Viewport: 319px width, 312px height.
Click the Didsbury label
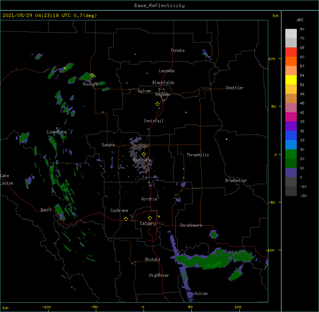[142, 160]
